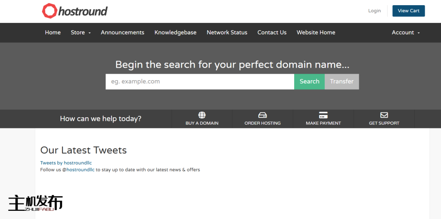Follow the @hostroundllc handle link
Image resolution: width=441 pixels, height=219 pixels.
point(80,170)
